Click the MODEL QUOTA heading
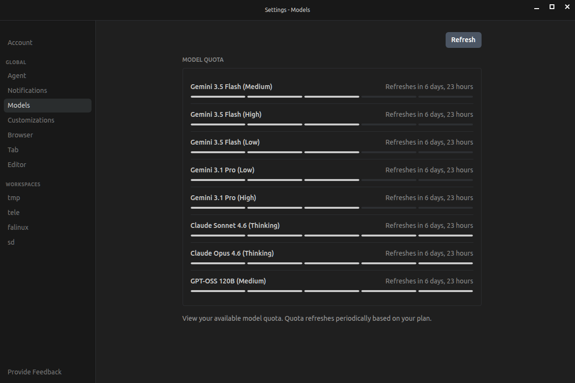The width and height of the screenshot is (575, 383). tap(203, 60)
